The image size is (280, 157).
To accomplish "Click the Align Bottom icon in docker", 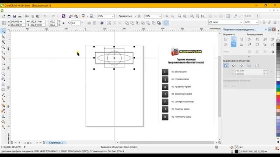I will (x=241, y=44).
